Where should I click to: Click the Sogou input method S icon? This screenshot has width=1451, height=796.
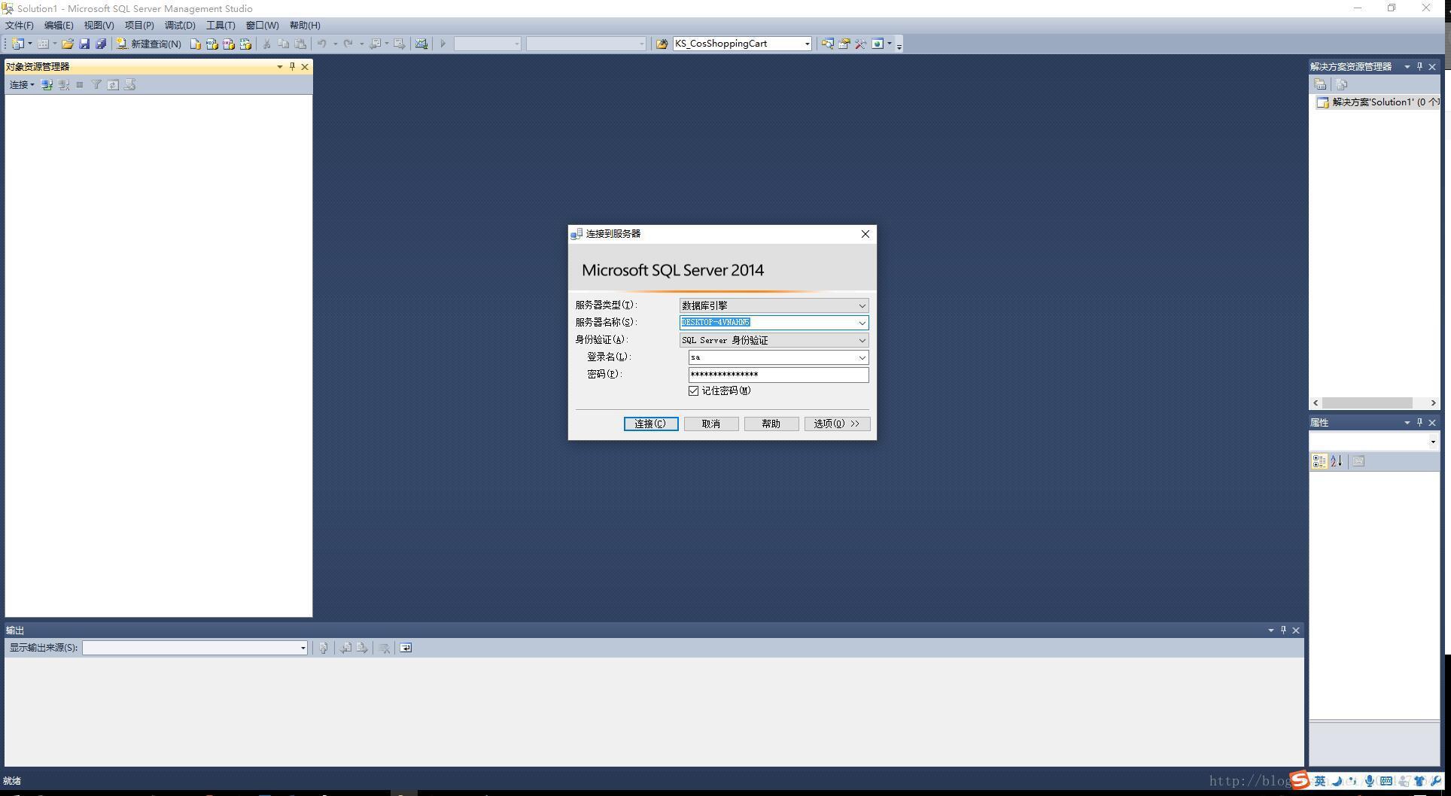pyautogui.click(x=1300, y=780)
